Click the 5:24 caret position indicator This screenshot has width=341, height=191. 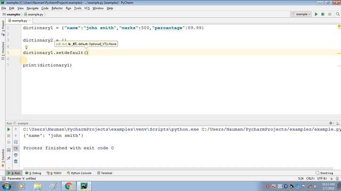301,178
